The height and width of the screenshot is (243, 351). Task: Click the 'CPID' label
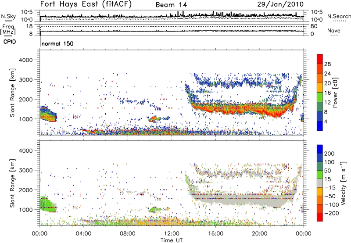click(10, 42)
